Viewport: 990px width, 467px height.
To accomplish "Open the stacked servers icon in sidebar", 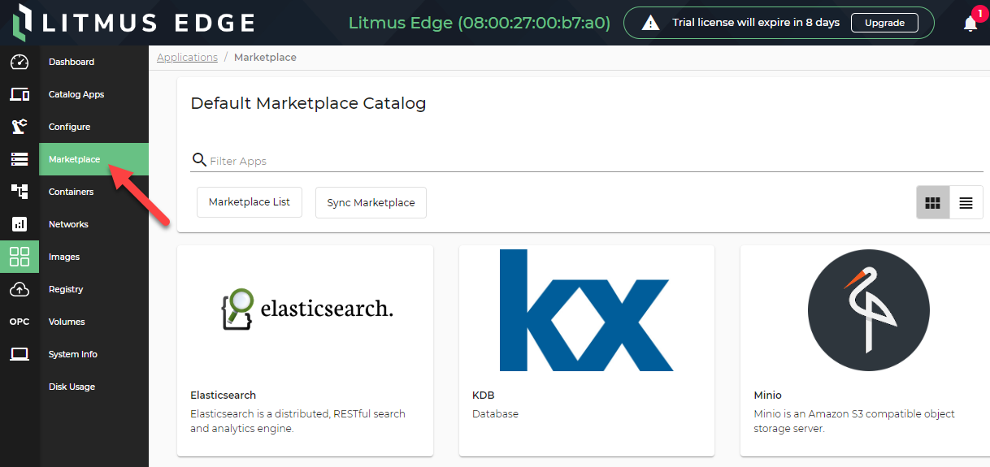I will [x=20, y=159].
